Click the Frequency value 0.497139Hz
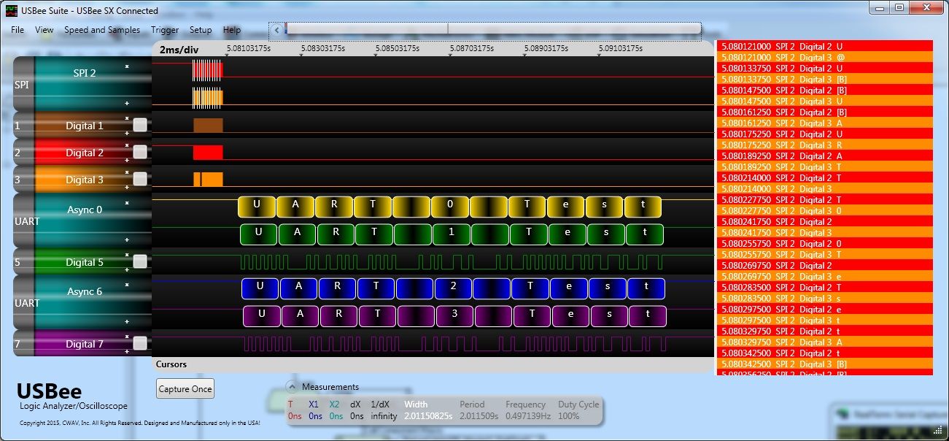This screenshot has width=949, height=441. 528,416
